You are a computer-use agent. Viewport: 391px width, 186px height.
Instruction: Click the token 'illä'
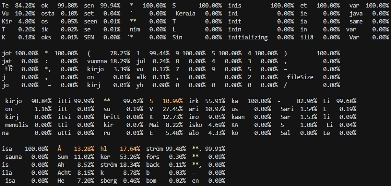point(307,37)
